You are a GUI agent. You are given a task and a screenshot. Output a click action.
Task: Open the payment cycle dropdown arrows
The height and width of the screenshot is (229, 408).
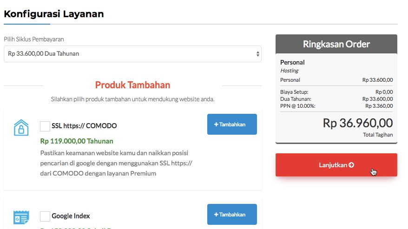[258, 54]
